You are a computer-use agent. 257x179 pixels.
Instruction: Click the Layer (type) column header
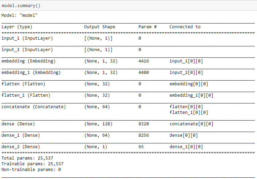tap(17, 27)
